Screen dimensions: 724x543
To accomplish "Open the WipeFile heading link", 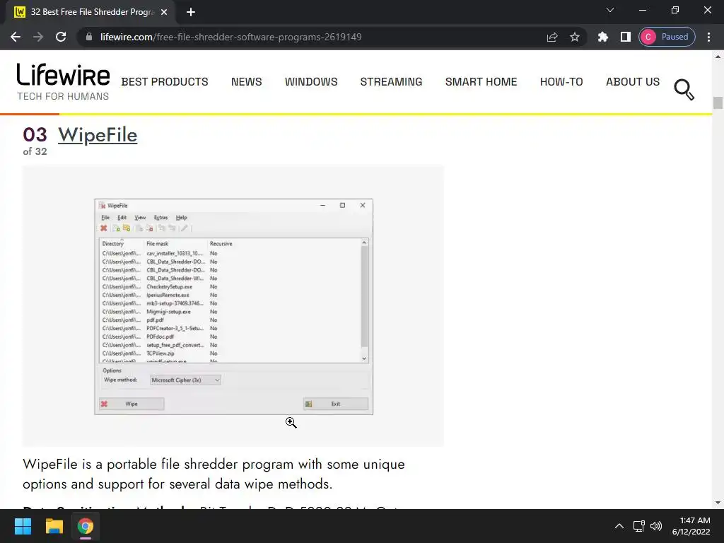I will click(98, 135).
